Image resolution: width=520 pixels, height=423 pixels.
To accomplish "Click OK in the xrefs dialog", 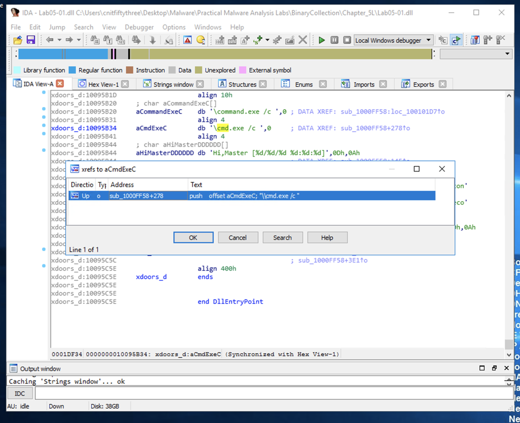I will 193,238.
